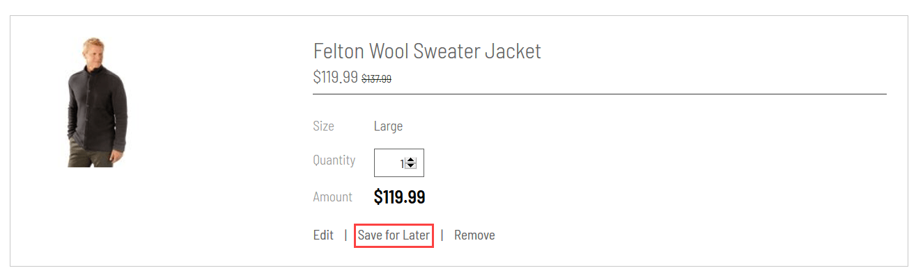Screen dimensions: 916x275
Task: Click blank space below the product image
Action: pyautogui.click(x=98, y=215)
